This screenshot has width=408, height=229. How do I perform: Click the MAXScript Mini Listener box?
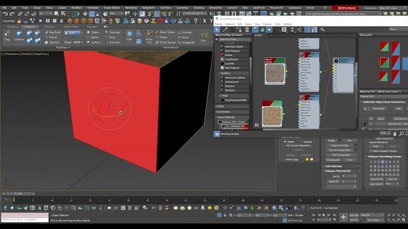[24, 218]
